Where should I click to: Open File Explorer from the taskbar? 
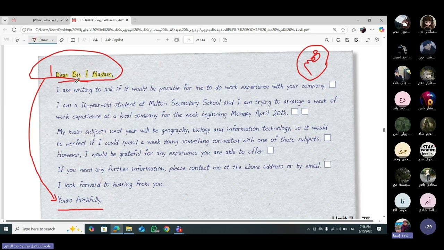tap(129, 229)
